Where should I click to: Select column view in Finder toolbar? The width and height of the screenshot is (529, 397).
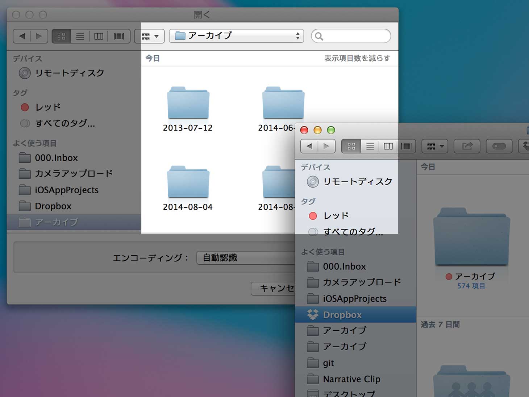coord(388,146)
